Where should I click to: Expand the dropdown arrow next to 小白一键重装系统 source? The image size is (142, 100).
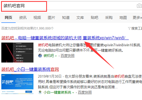point(73,93)
